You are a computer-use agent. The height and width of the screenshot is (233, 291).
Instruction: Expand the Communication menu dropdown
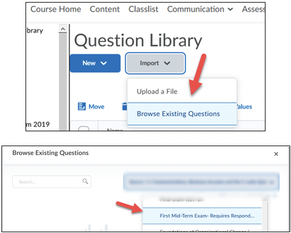coord(230,9)
